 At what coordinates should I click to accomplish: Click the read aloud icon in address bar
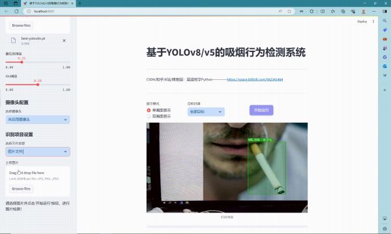[280, 11]
